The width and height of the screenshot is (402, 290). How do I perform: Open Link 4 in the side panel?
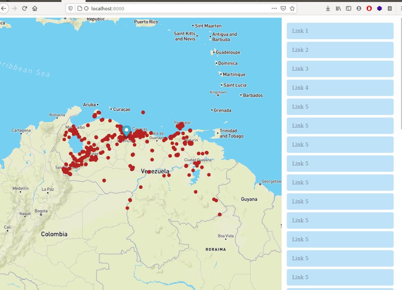coord(340,88)
